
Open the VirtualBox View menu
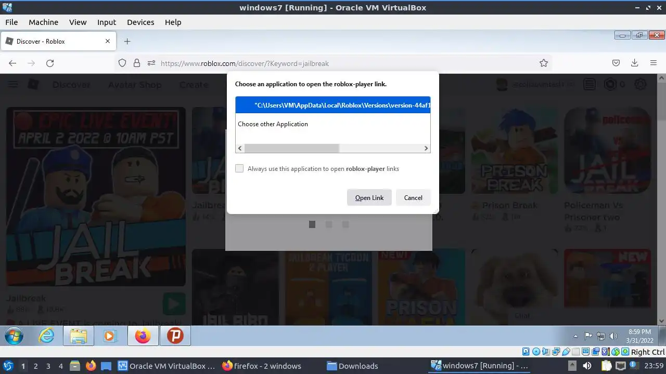click(78, 22)
